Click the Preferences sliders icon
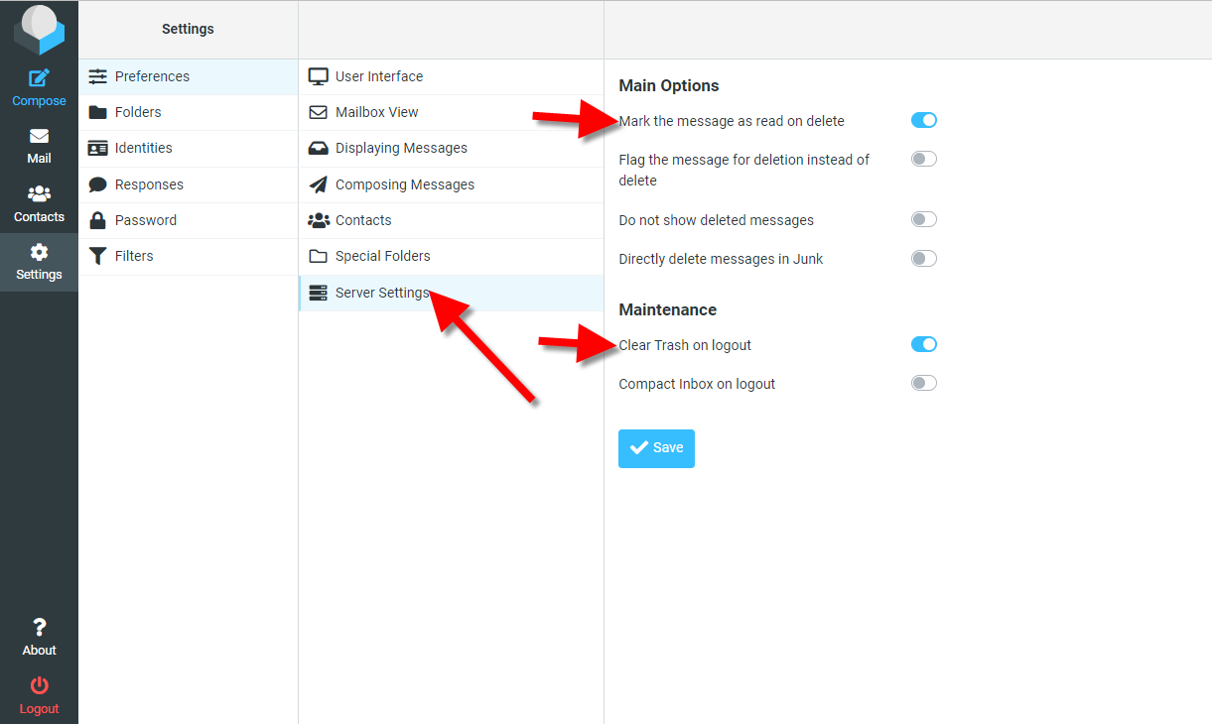 [97, 76]
